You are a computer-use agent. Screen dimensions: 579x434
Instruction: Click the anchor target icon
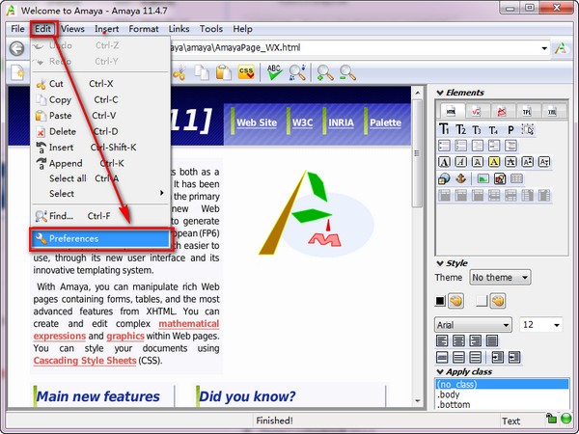(x=460, y=179)
